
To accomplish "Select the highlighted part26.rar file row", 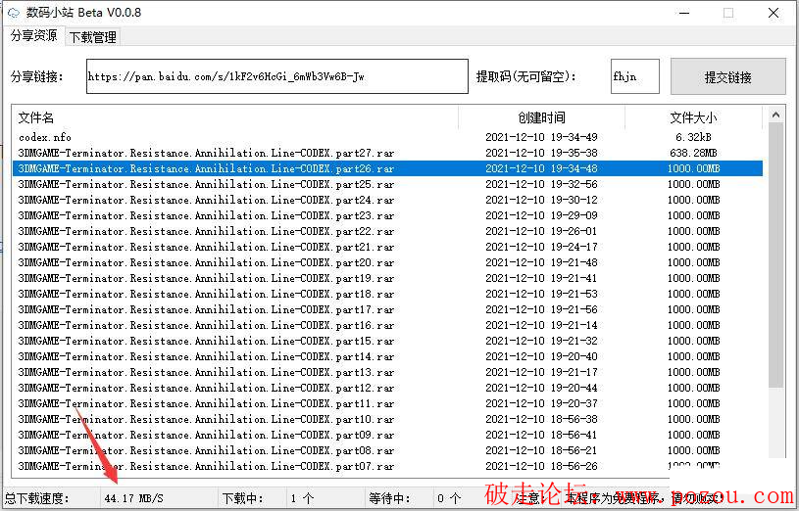I will pos(388,168).
